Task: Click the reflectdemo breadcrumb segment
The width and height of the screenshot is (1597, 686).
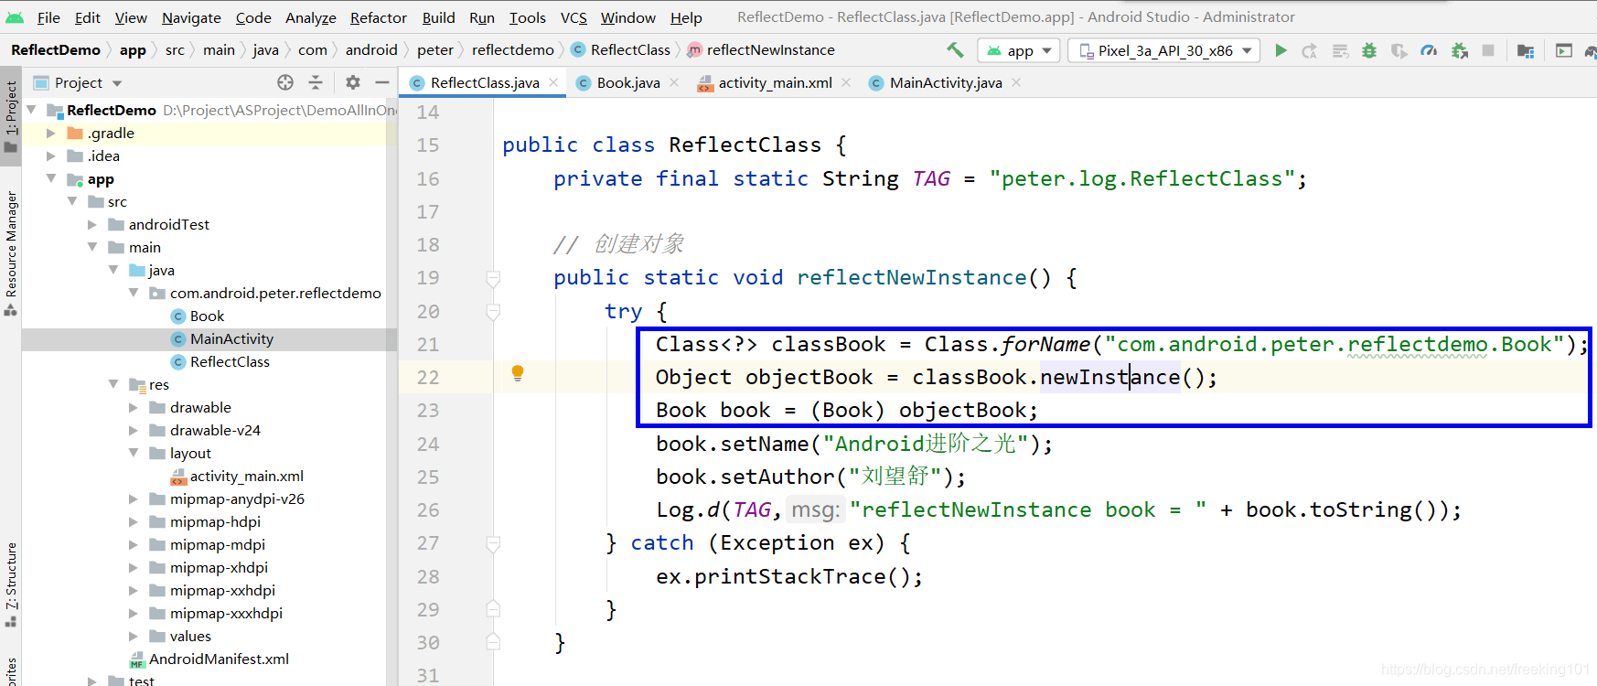Action: click(x=512, y=50)
